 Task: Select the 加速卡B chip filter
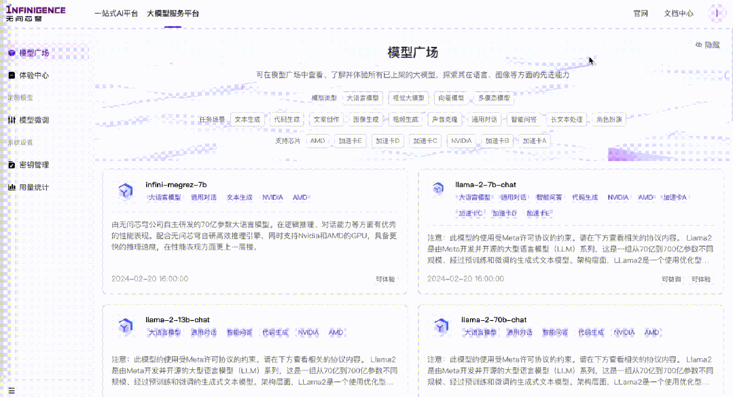coord(497,141)
